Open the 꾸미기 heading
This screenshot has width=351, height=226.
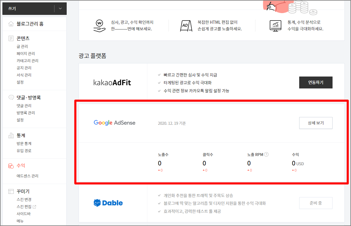point(23,191)
